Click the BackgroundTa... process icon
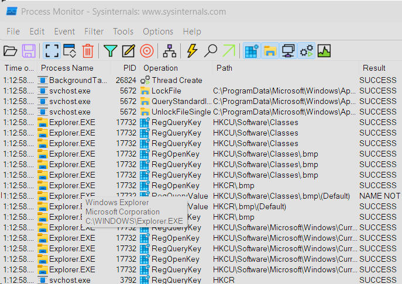The width and height of the screenshot is (402, 284). pos(43,80)
